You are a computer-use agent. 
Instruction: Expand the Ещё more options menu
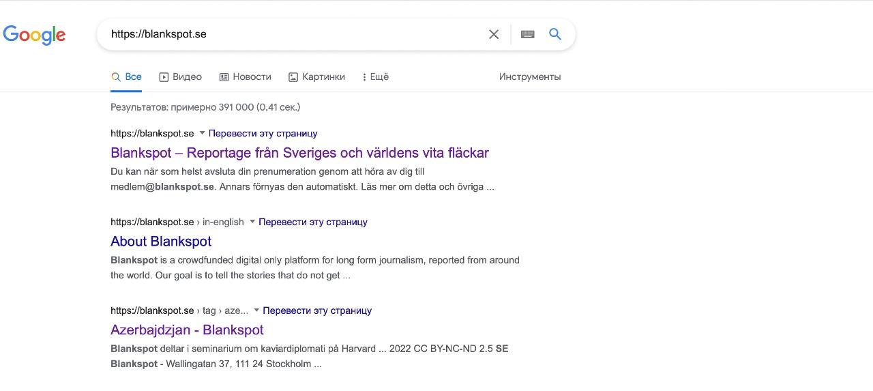click(375, 77)
